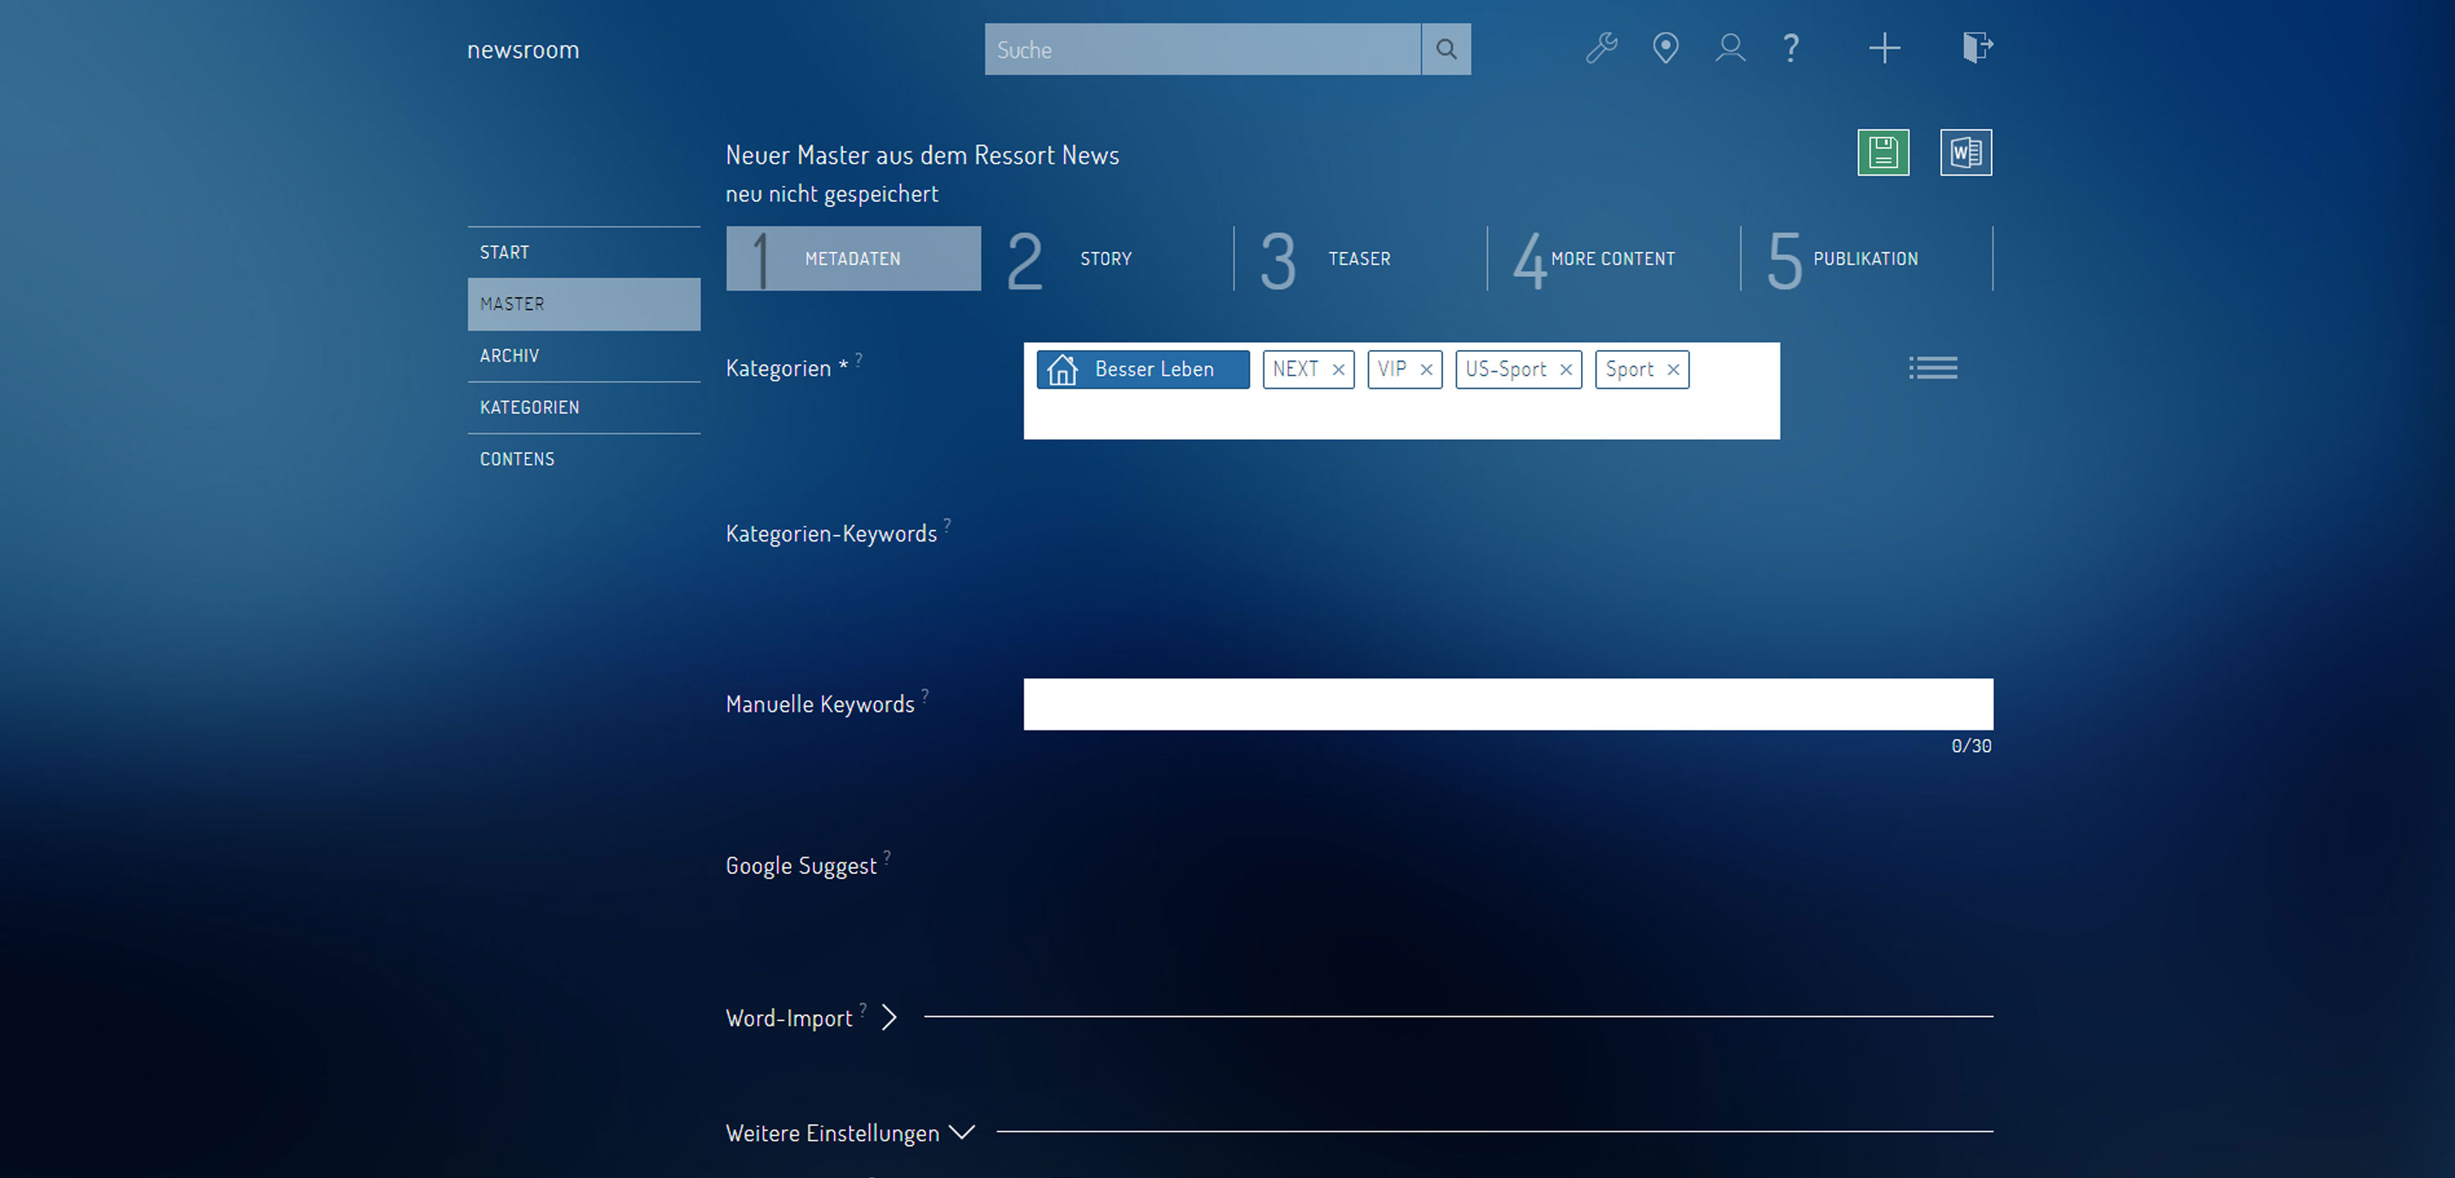Click the Word export icon

(x=1966, y=151)
